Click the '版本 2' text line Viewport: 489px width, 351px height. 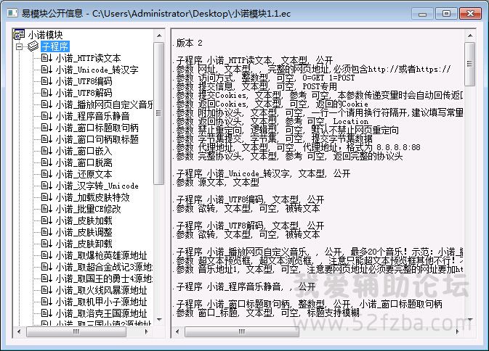click(x=189, y=43)
